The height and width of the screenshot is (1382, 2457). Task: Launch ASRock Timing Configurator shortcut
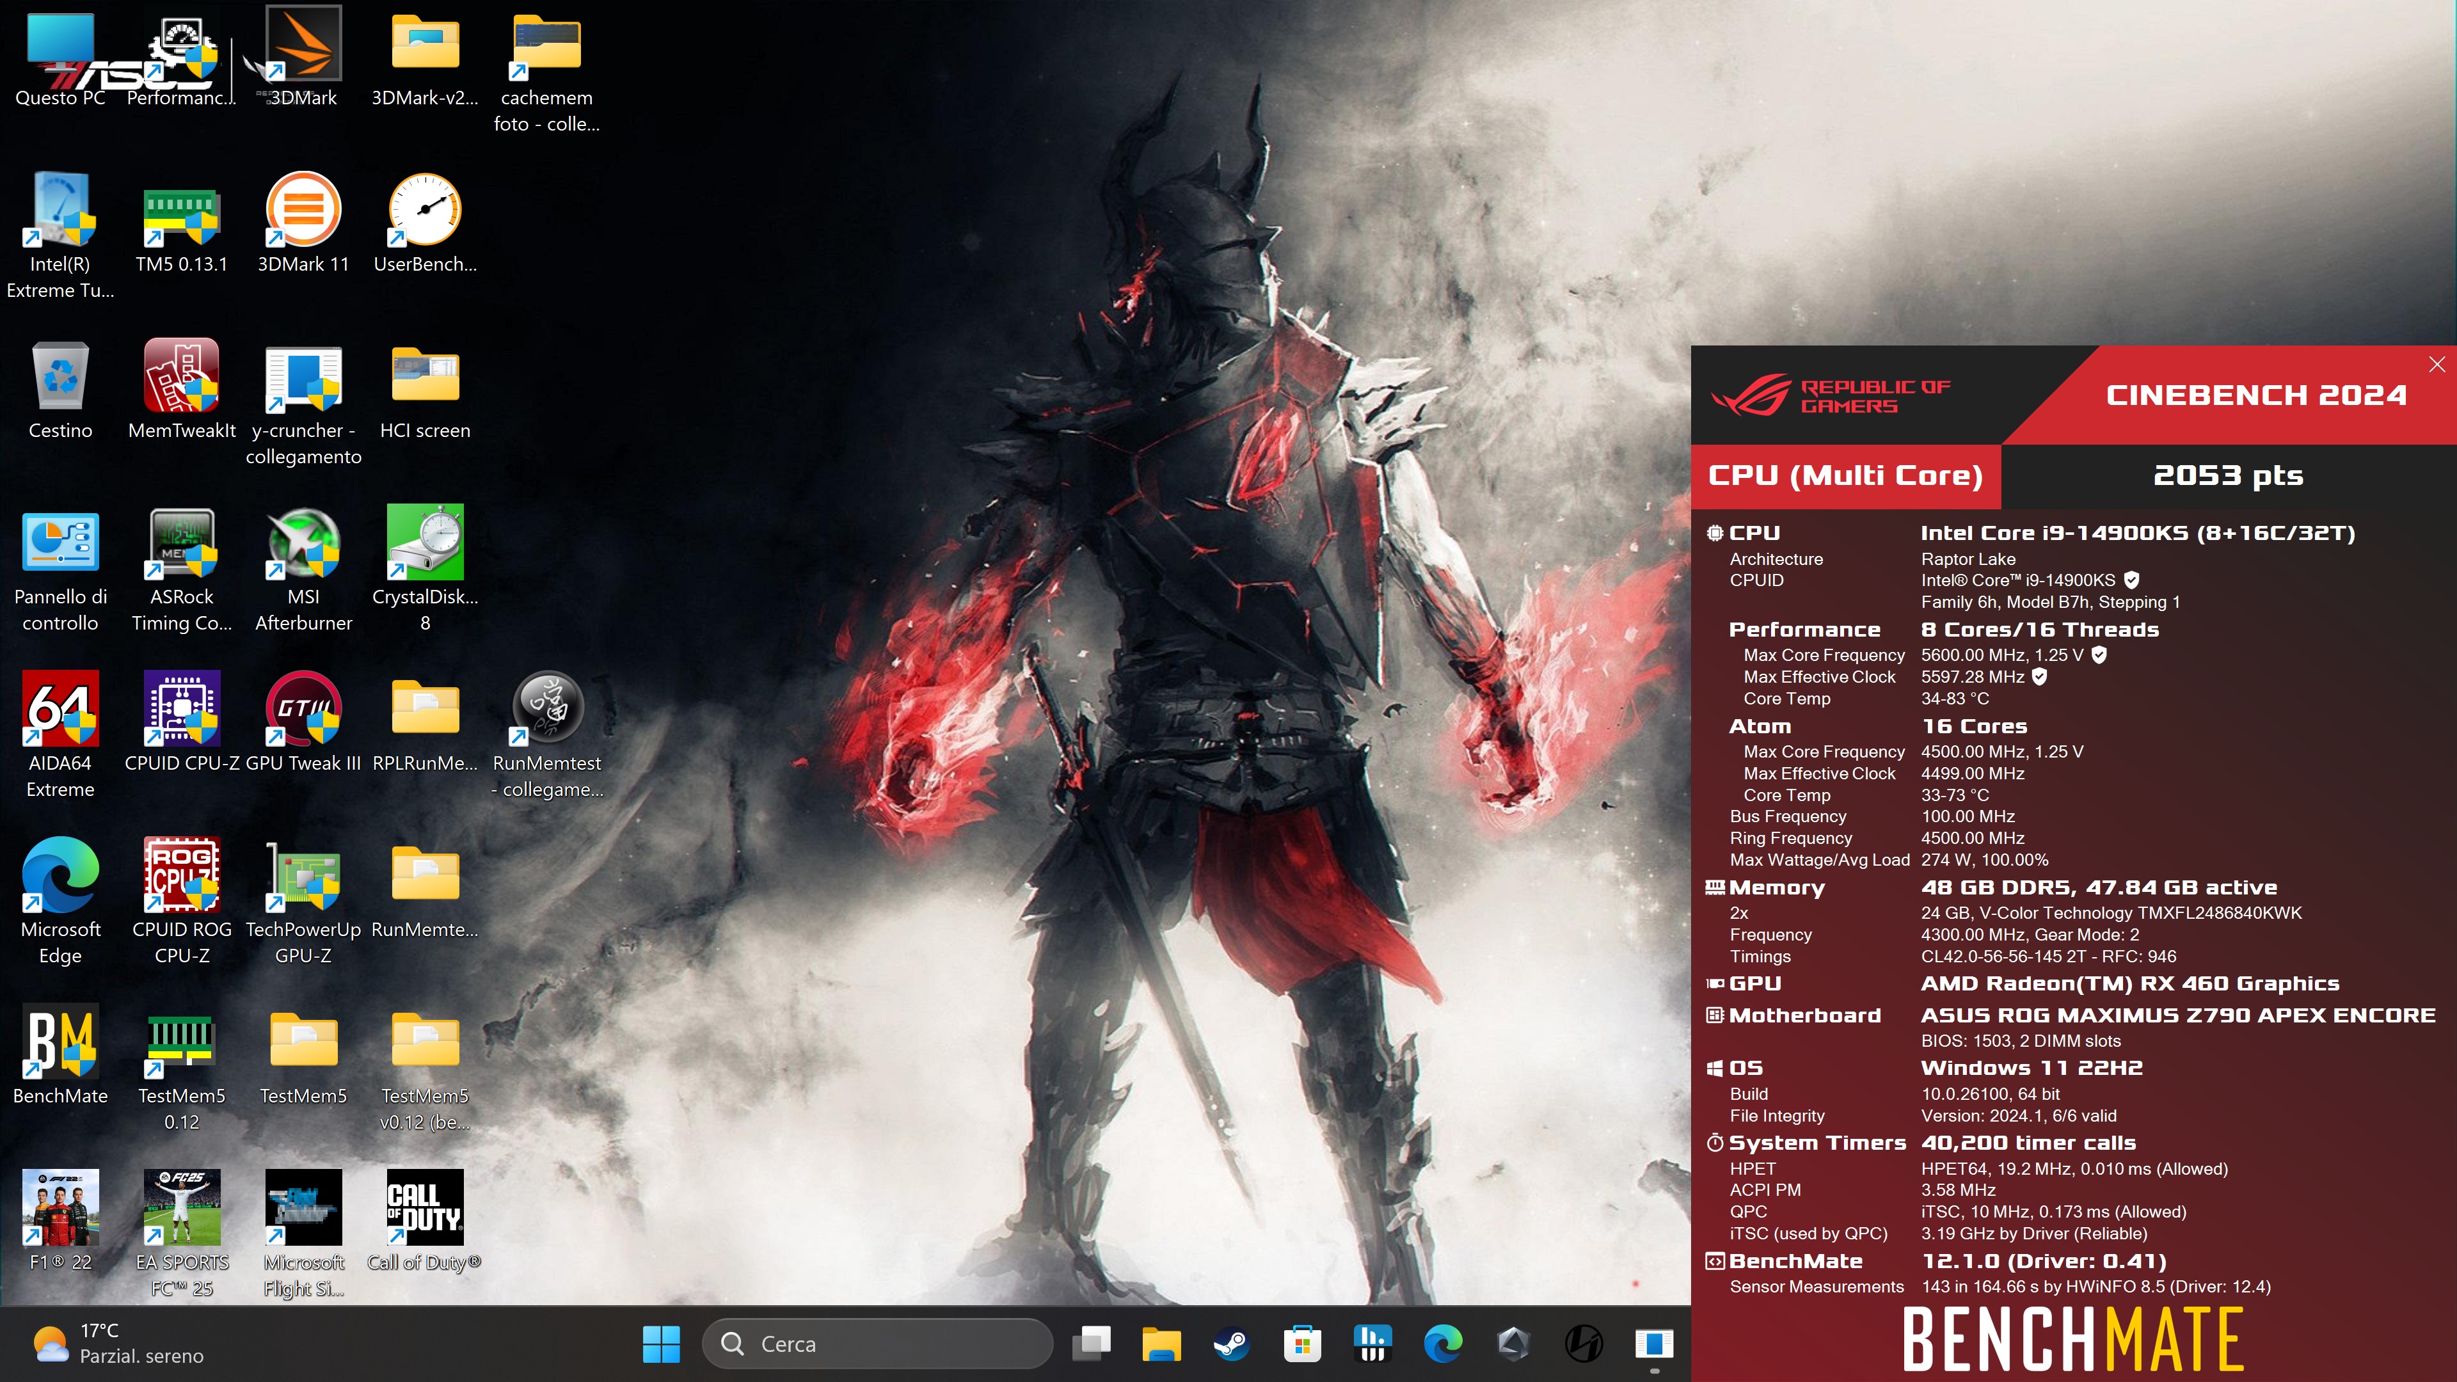click(x=181, y=570)
